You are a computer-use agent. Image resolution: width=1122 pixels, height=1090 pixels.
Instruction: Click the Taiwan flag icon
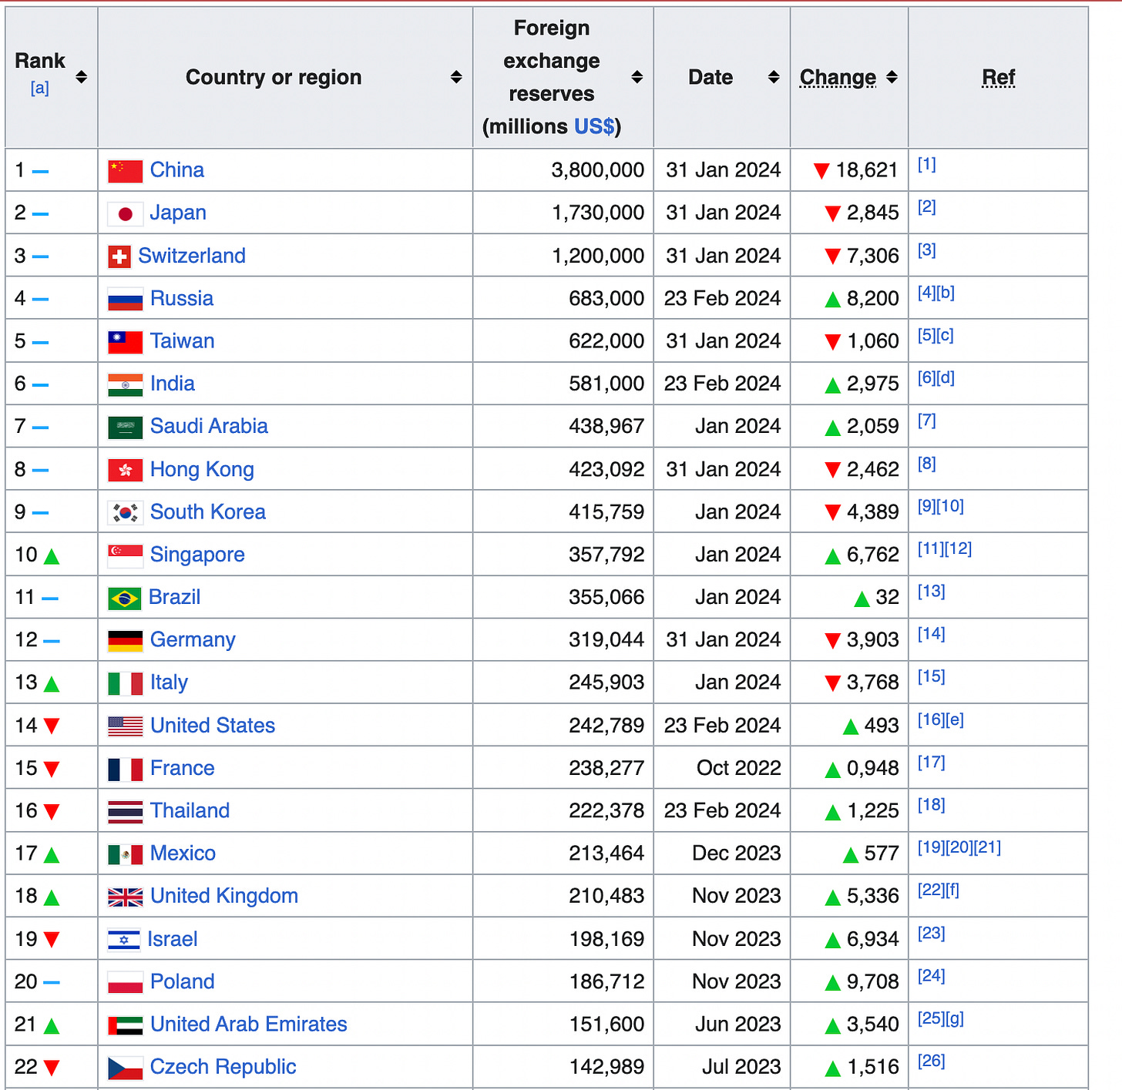125,341
